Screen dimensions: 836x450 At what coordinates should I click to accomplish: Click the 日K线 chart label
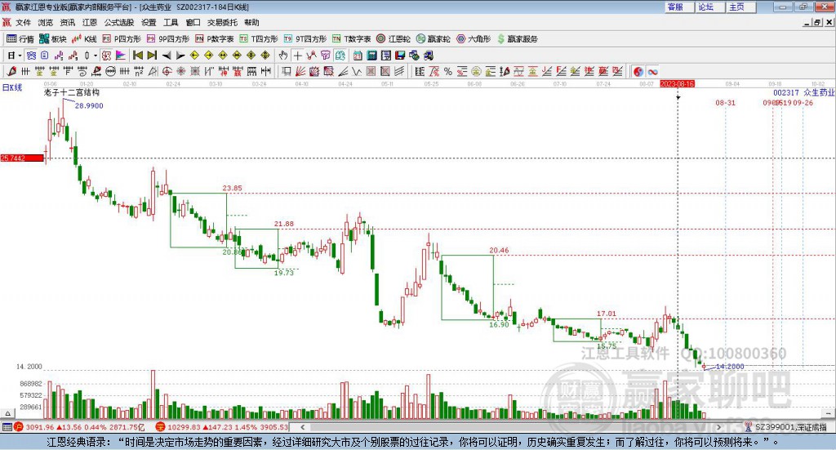pyautogui.click(x=12, y=87)
